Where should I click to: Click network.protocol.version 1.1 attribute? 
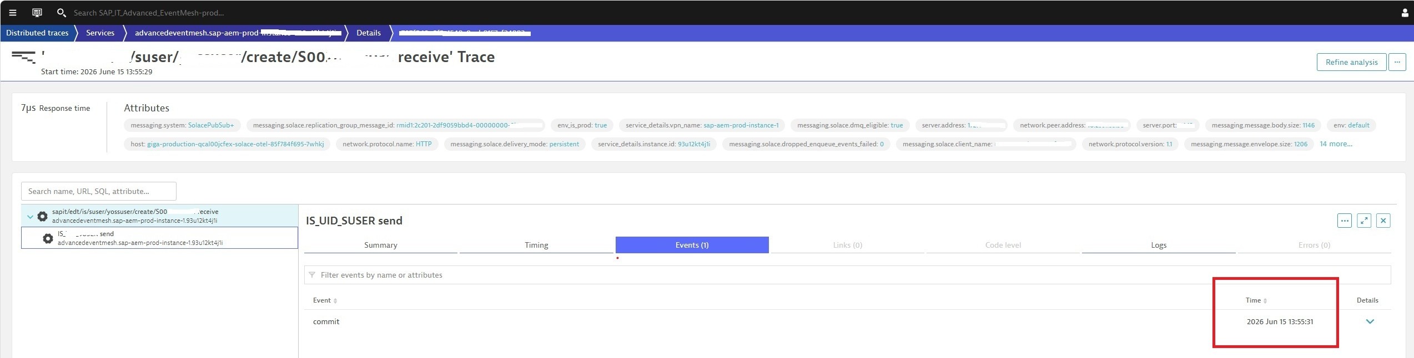click(x=1130, y=144)
